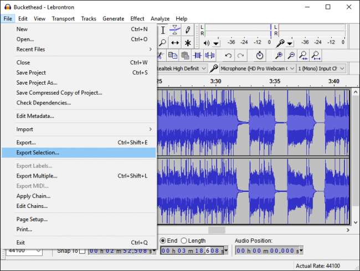Click the Zoom In magnifier button
Viewport: 360px width, 271px height.
279,55
